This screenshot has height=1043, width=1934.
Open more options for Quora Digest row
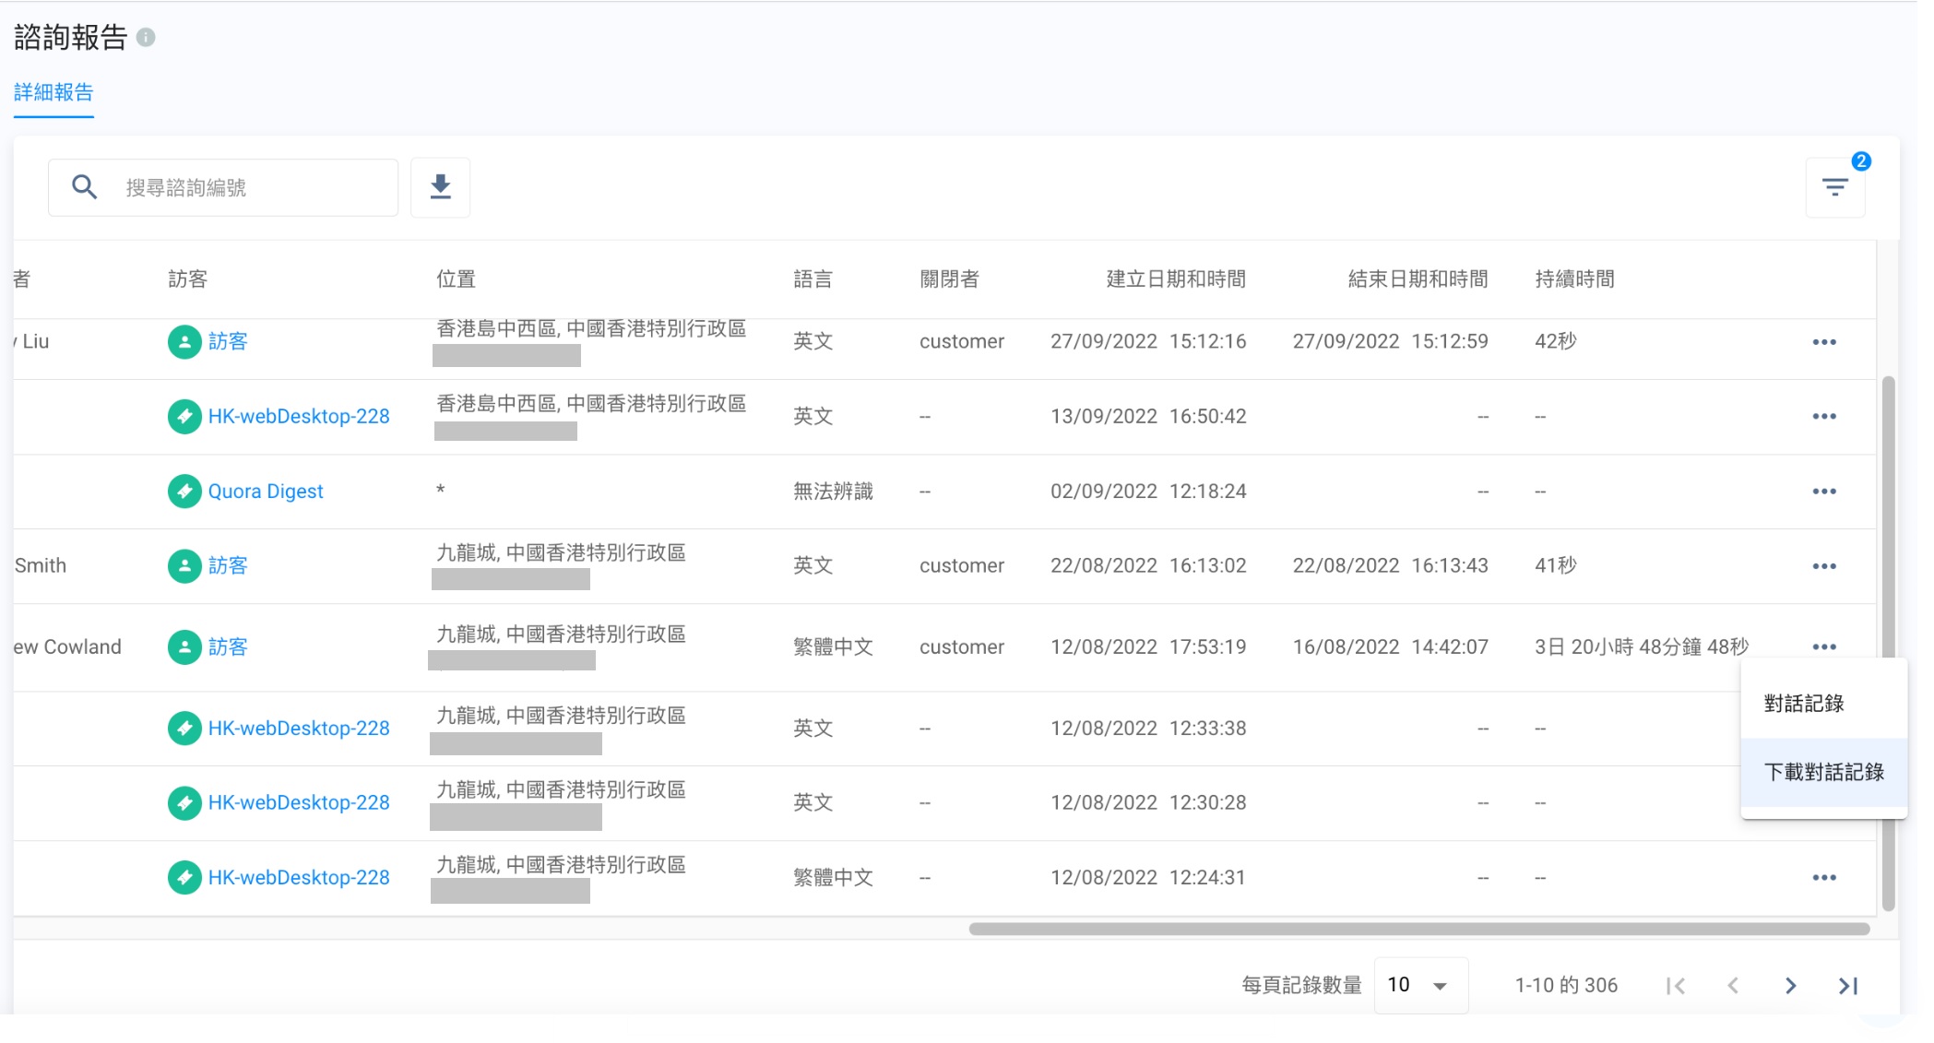(1823, 492)
